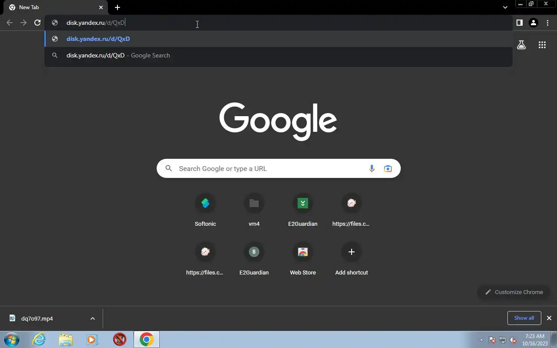Click the browser forward arrow
Viewport: 557px width, 348px height.
click(x=23, y=23)
